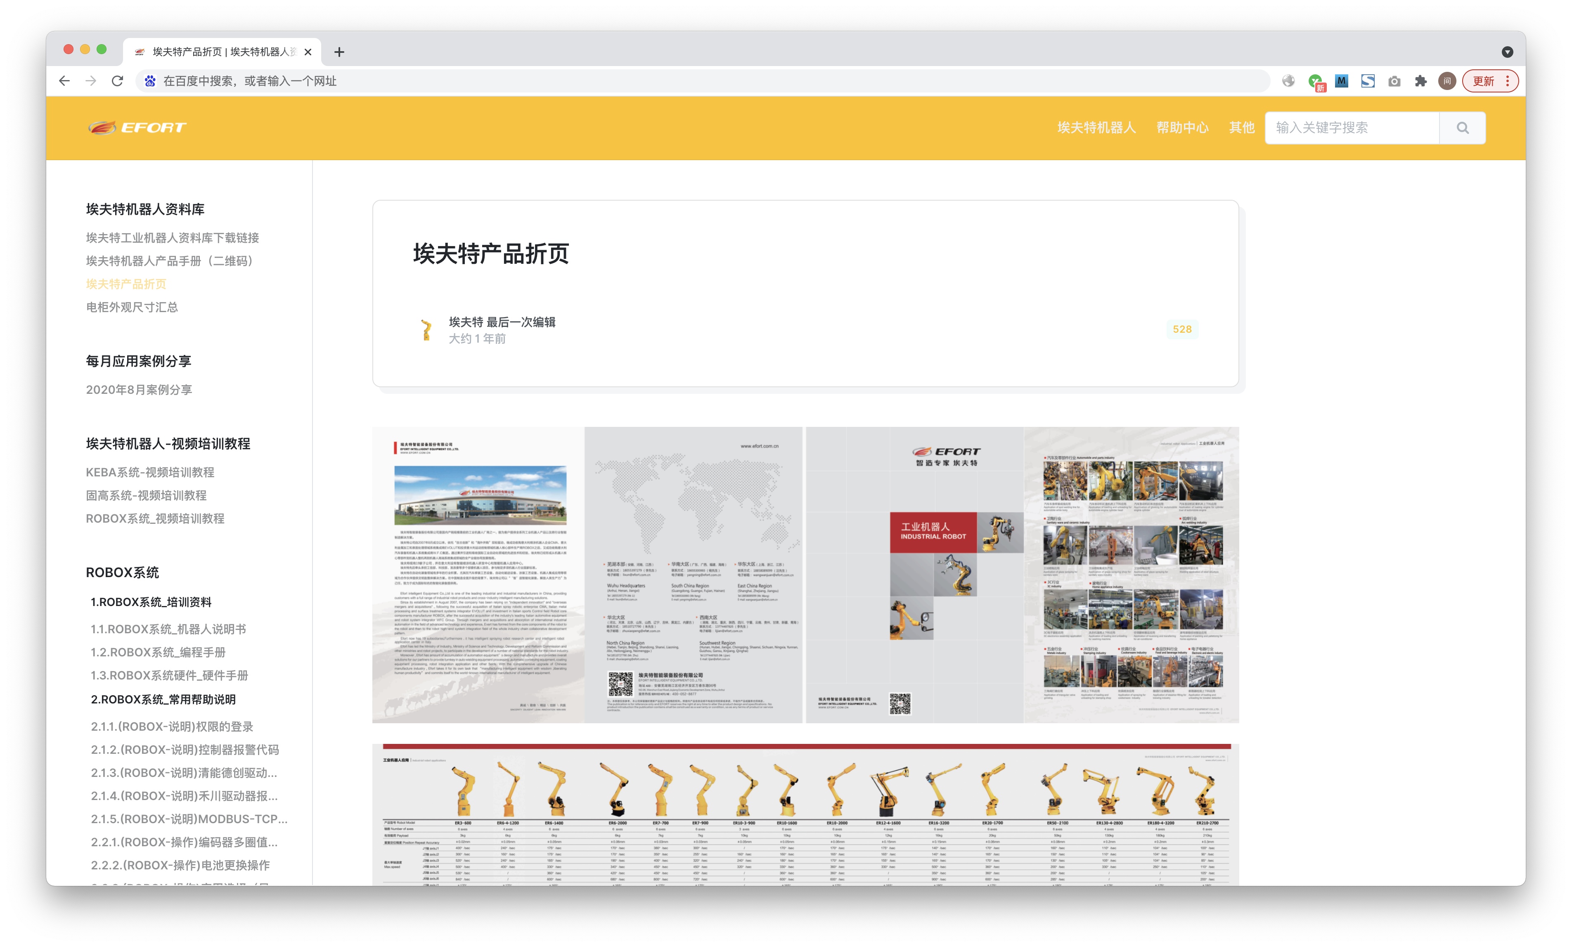
Task: Open a new browser tab with plus icon
Action: 339,52
